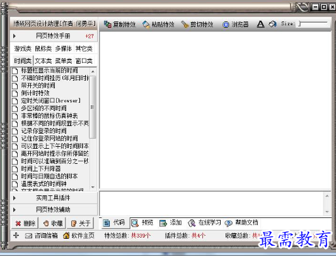Click the 关于 about button
Screen dimensions: 336x259
click(x=81, y=224)
